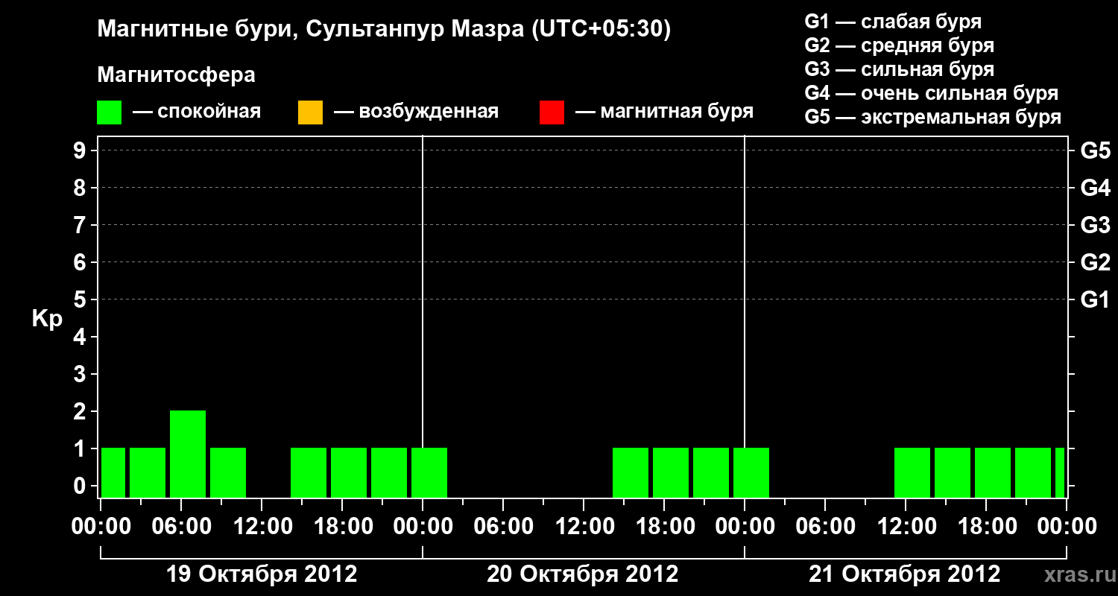Click the '00:00' label at the start of 20 October
1118x596 pixels.
[423, 527]
